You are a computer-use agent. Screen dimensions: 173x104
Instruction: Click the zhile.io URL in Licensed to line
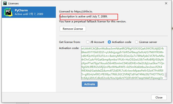(x=83, y=11)
